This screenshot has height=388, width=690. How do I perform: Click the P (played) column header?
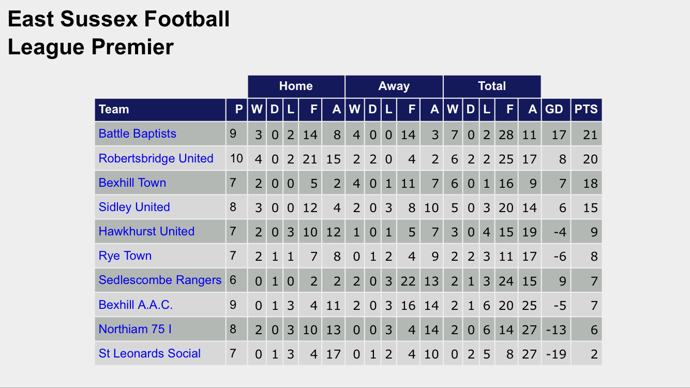tap(238, 109)
